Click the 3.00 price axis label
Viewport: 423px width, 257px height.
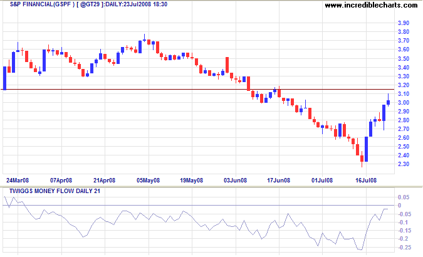[x=404, y=103]
